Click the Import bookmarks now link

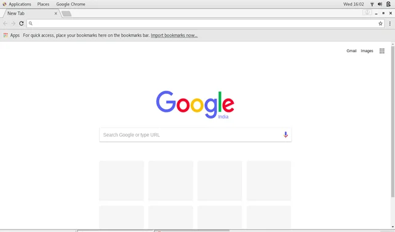[174, 36]
